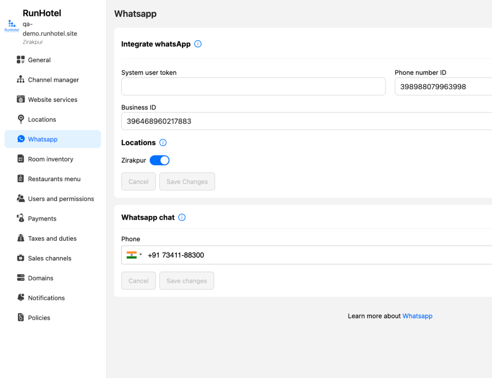Click the Taxes and duties money bag icon
This screenshot has width=492, height=378.
21,238
